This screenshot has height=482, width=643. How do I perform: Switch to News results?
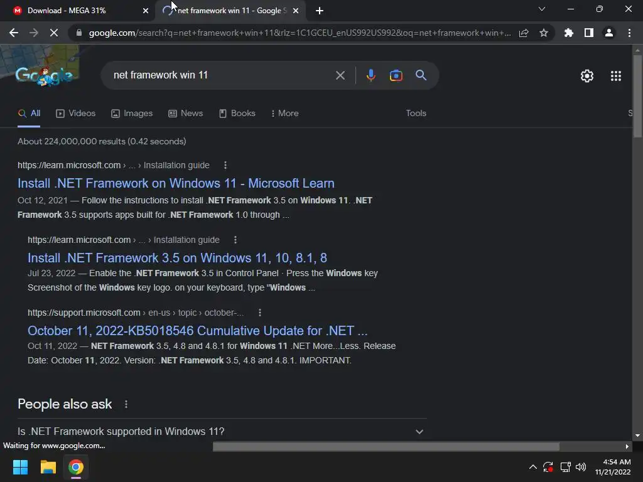pyautogui.click(x=186, y=114)
